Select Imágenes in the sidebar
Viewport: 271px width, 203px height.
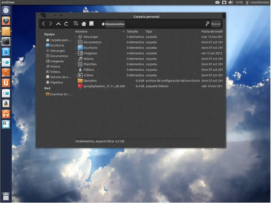[55, 61]
